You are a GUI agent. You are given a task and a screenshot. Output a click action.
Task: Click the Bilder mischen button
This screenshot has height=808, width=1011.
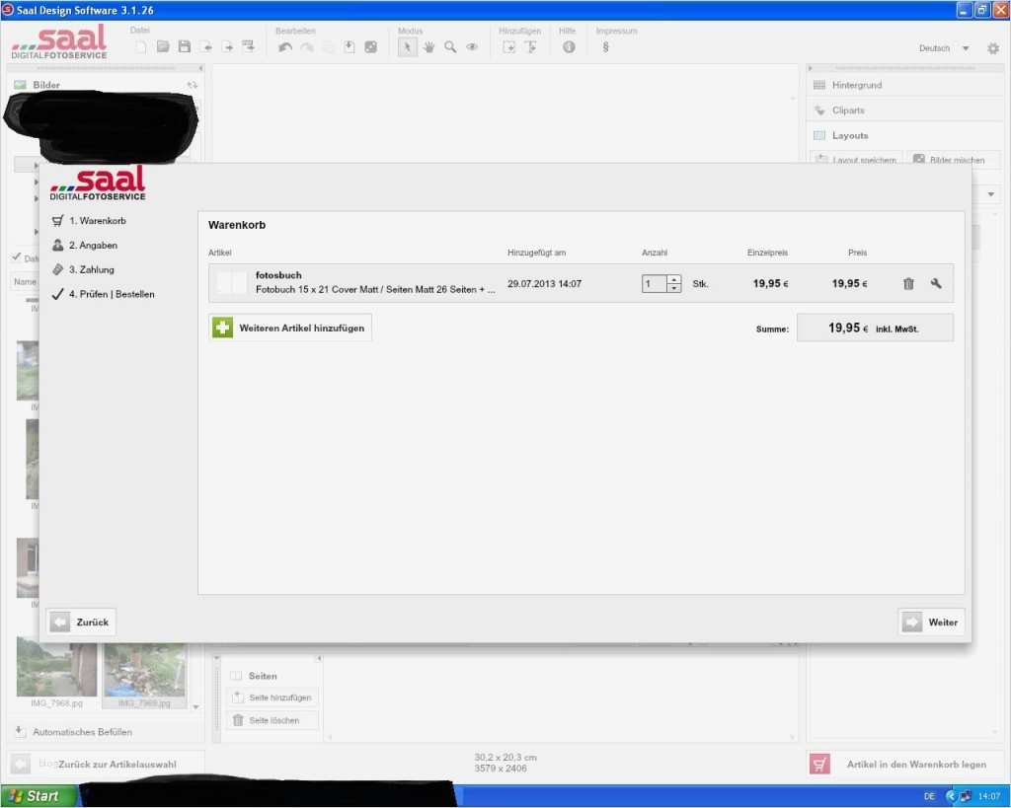954,159
